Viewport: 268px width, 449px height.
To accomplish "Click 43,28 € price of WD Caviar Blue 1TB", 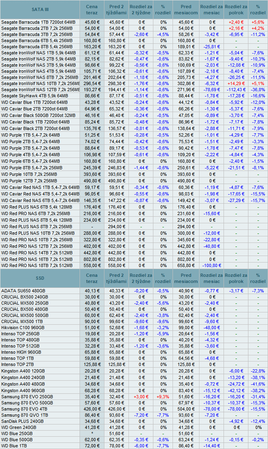I will click(92, 102).
